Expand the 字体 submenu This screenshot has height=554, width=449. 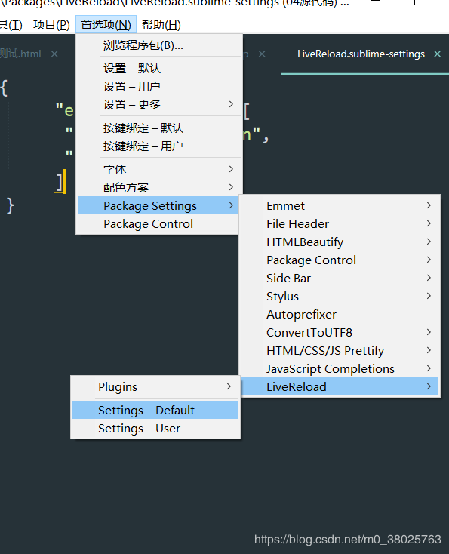coord(159,169)
